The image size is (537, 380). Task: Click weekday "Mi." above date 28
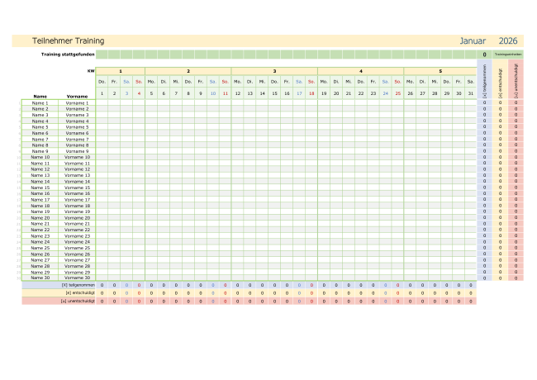[x=435, y=82]
